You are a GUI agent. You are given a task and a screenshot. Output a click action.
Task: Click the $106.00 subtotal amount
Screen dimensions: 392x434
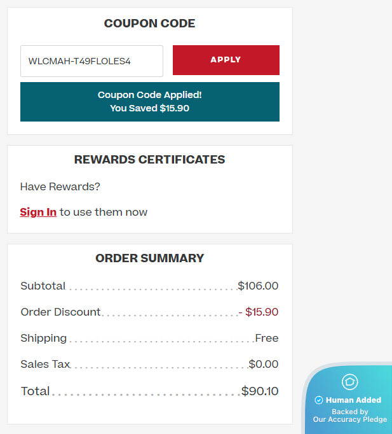(x=258, y=286)
